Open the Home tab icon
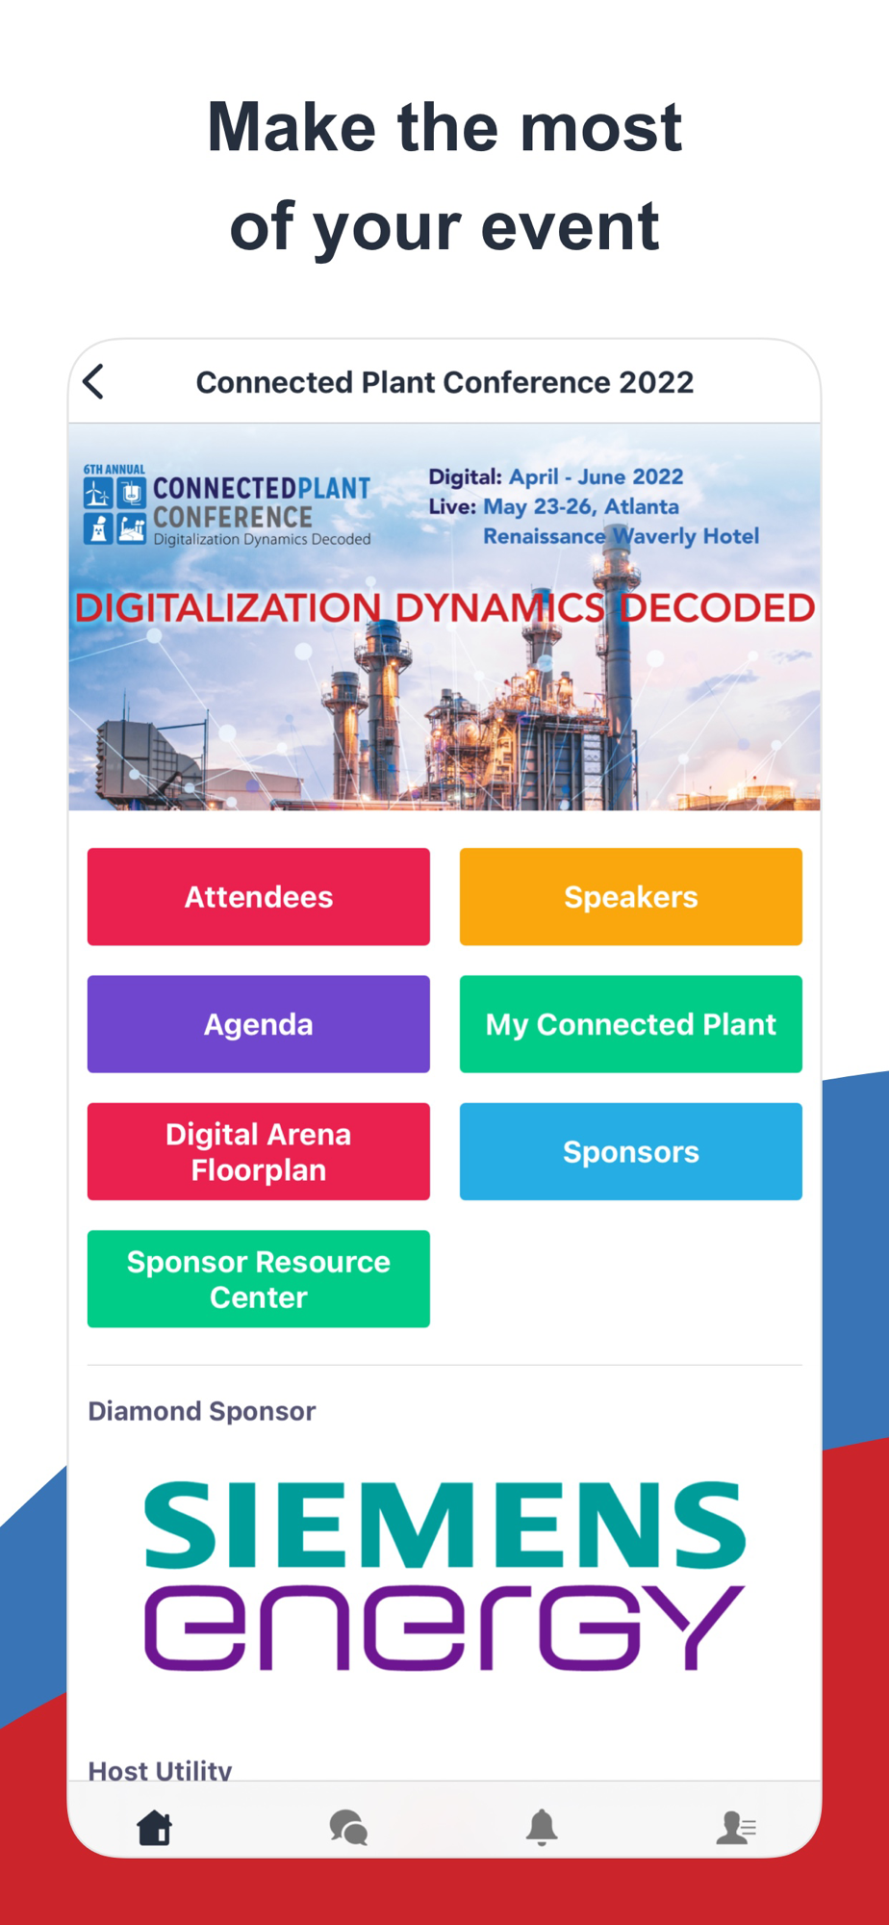 tap(154, 1826)
